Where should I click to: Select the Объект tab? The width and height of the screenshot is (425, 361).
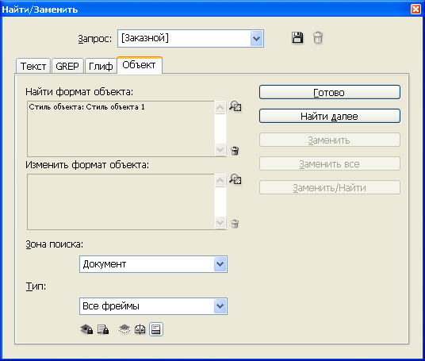[x=140, y=65]
